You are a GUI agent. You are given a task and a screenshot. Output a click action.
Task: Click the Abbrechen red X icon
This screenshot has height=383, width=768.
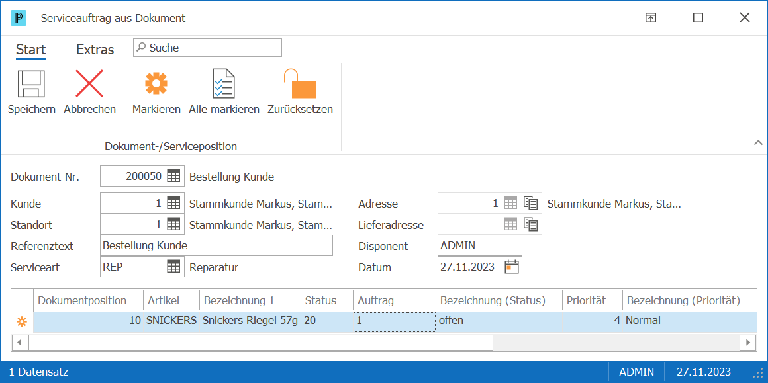(x=89, y=83)
